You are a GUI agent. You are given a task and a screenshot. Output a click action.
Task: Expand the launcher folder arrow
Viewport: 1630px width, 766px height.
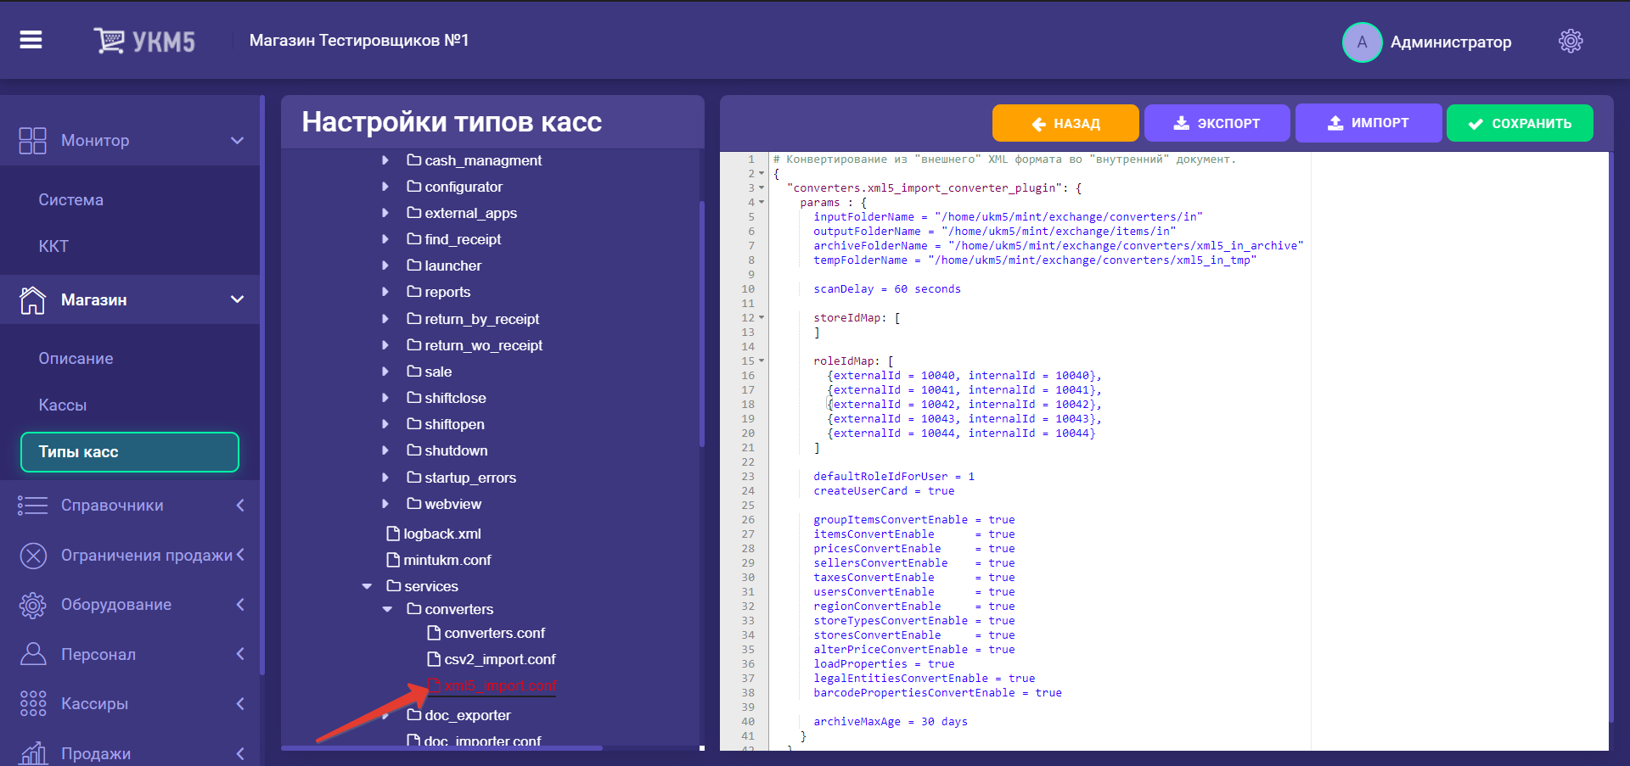click(385, 266)
